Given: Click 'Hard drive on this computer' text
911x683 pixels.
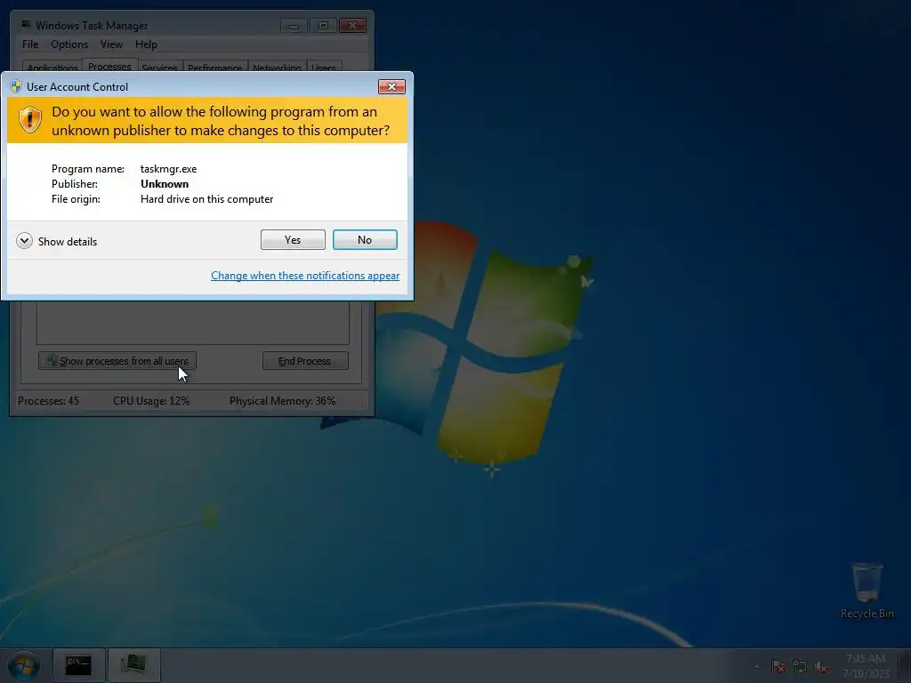Looking at the screenshot, I should 206,199.
